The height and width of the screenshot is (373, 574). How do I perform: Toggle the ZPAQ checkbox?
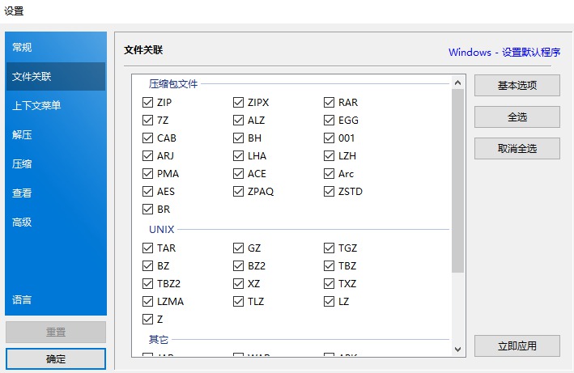point(238,192)
